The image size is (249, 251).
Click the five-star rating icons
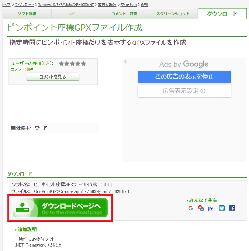(x=72, y=63)
